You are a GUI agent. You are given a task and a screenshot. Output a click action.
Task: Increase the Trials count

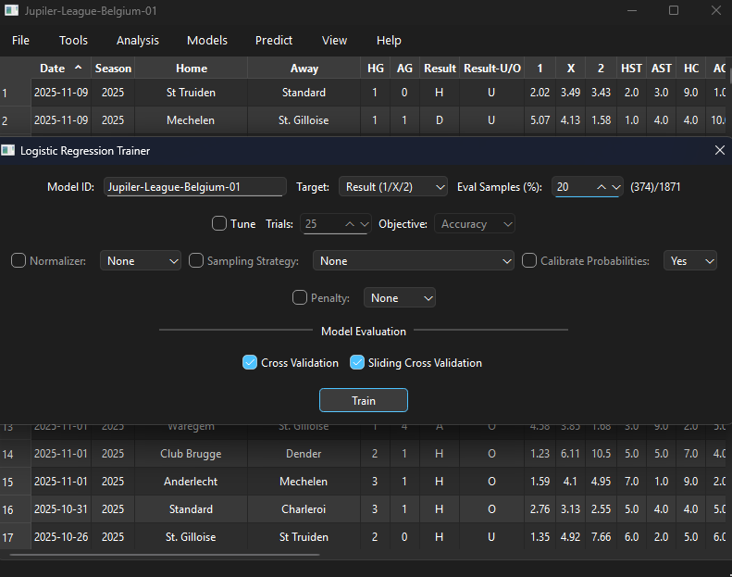coord(350,224)
